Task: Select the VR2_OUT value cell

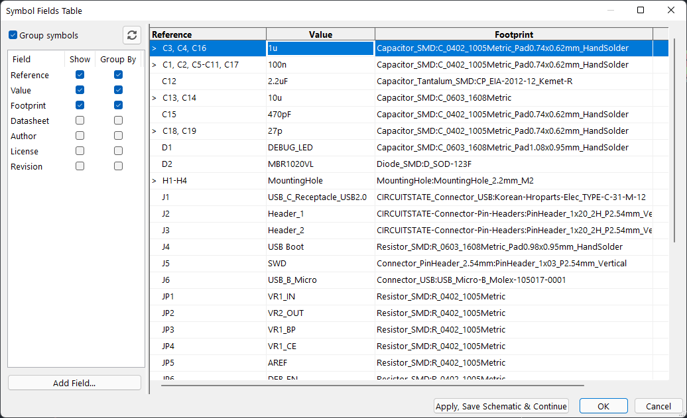Action: pyautogui.click(x=320, y=313)
